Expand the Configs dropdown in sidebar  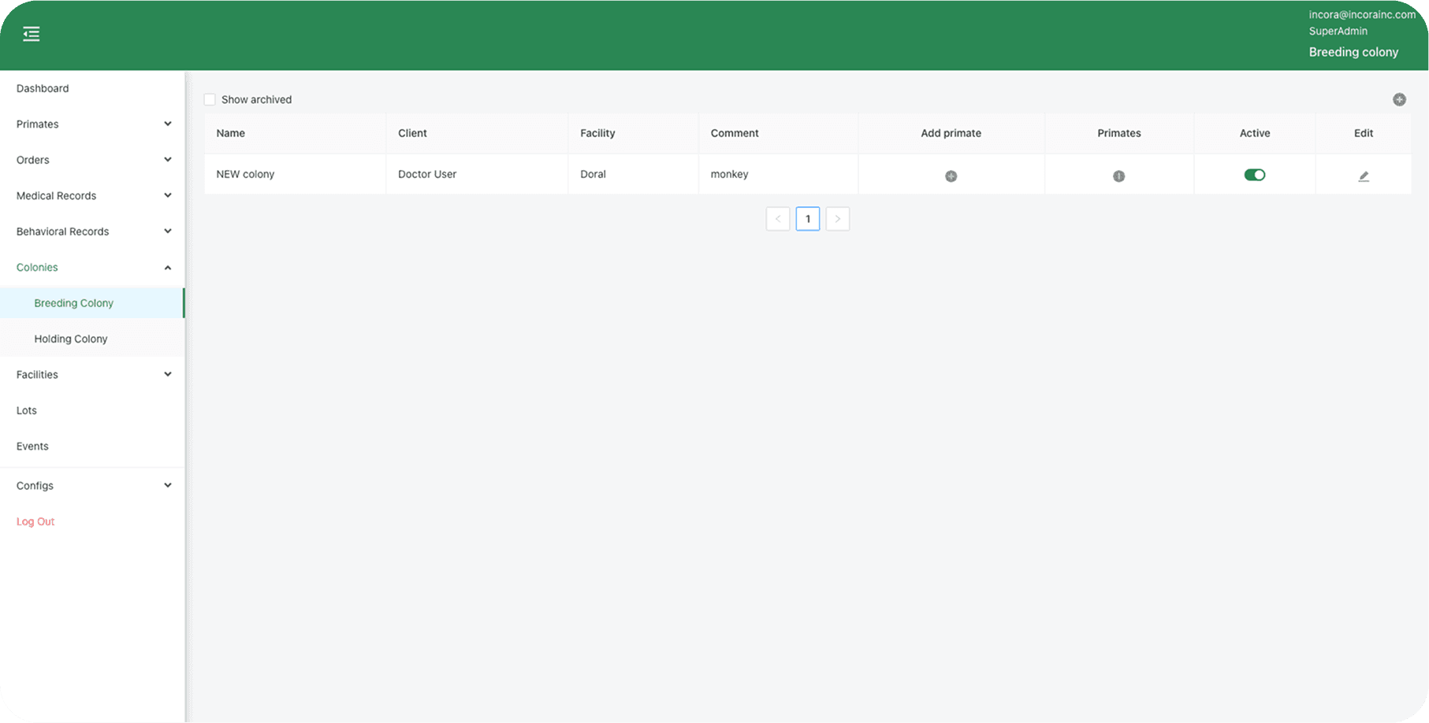pyautogui.click(x=92, y=486)
